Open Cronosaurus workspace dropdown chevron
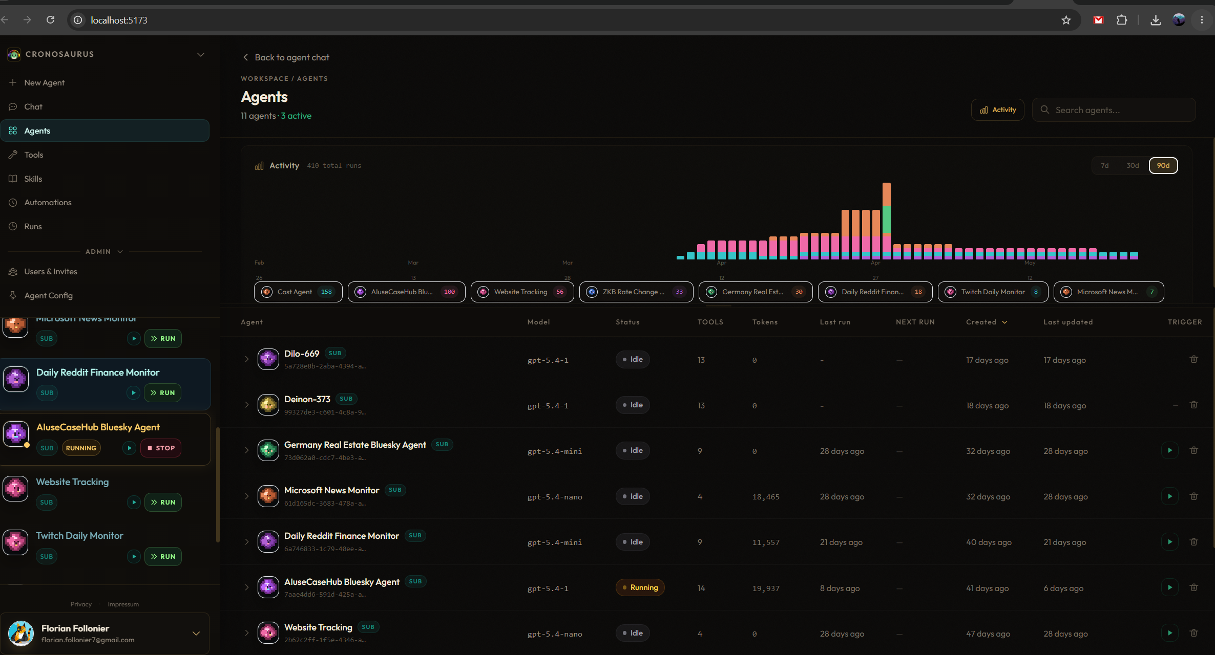Screen dimensions: 1215x655 [x=201, y=54]
